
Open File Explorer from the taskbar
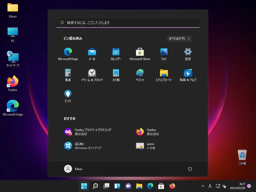pos(139,186)
